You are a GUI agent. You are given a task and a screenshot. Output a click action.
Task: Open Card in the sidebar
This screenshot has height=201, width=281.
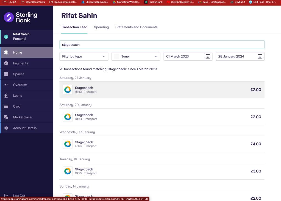click(27, 107)
